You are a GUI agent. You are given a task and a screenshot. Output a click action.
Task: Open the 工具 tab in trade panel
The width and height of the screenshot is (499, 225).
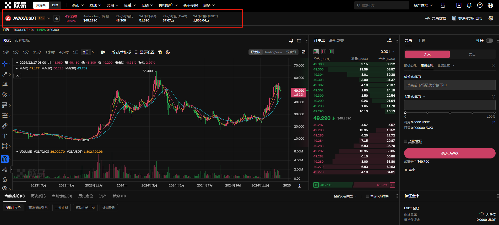(x=421, y=40)
